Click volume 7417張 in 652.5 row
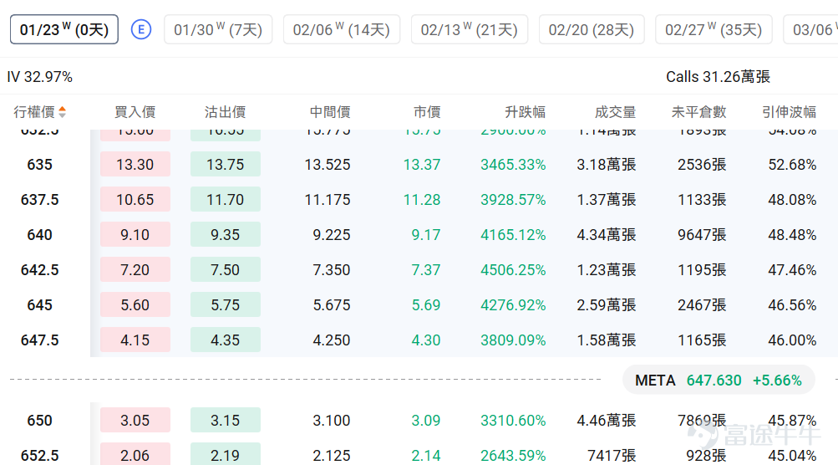The image size is (838, 465). [612, 455]
